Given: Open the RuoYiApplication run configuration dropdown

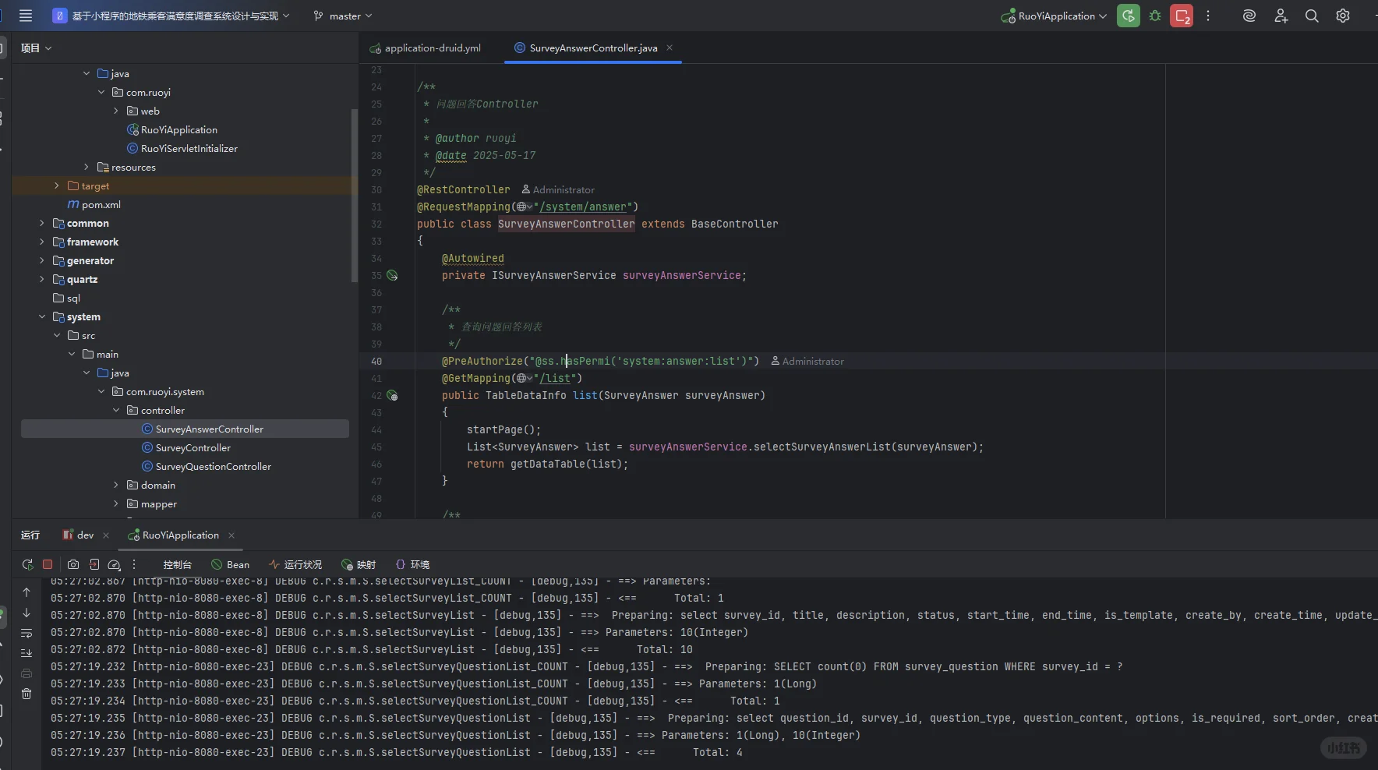Looking at the screenshot, I should 1054,16.
